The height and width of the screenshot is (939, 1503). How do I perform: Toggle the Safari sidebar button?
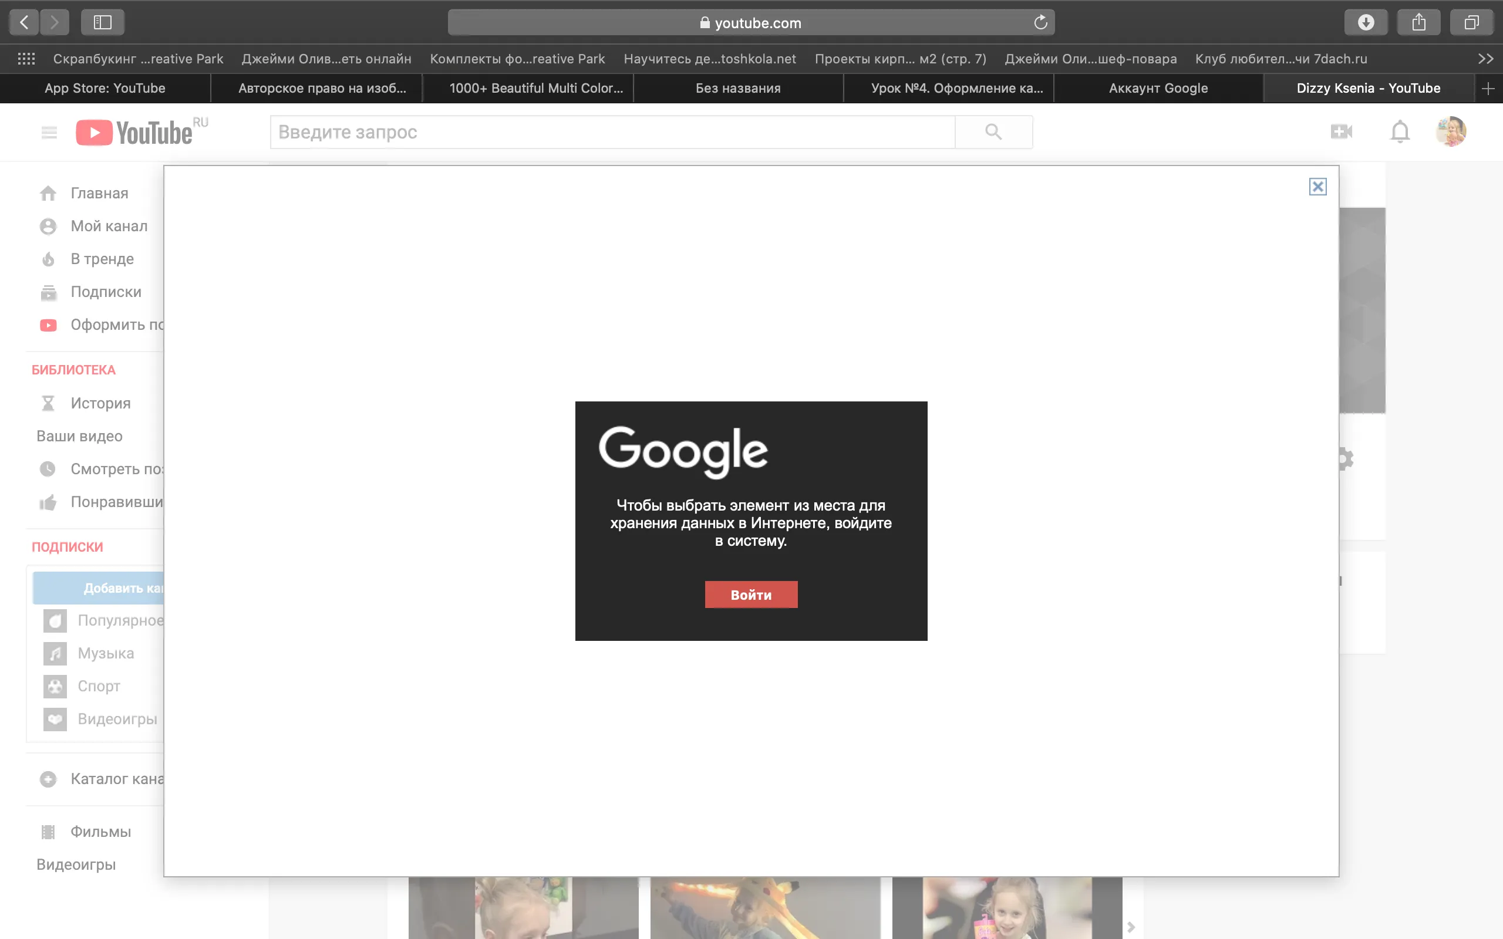[103, 22]
